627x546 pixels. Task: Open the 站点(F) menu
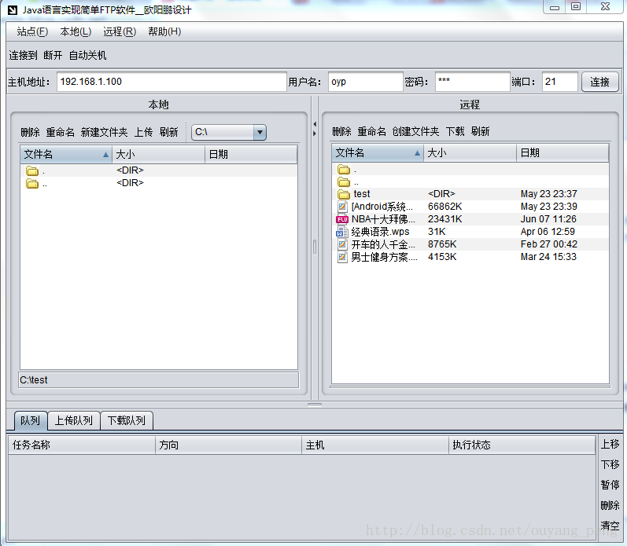click(32, 31)
